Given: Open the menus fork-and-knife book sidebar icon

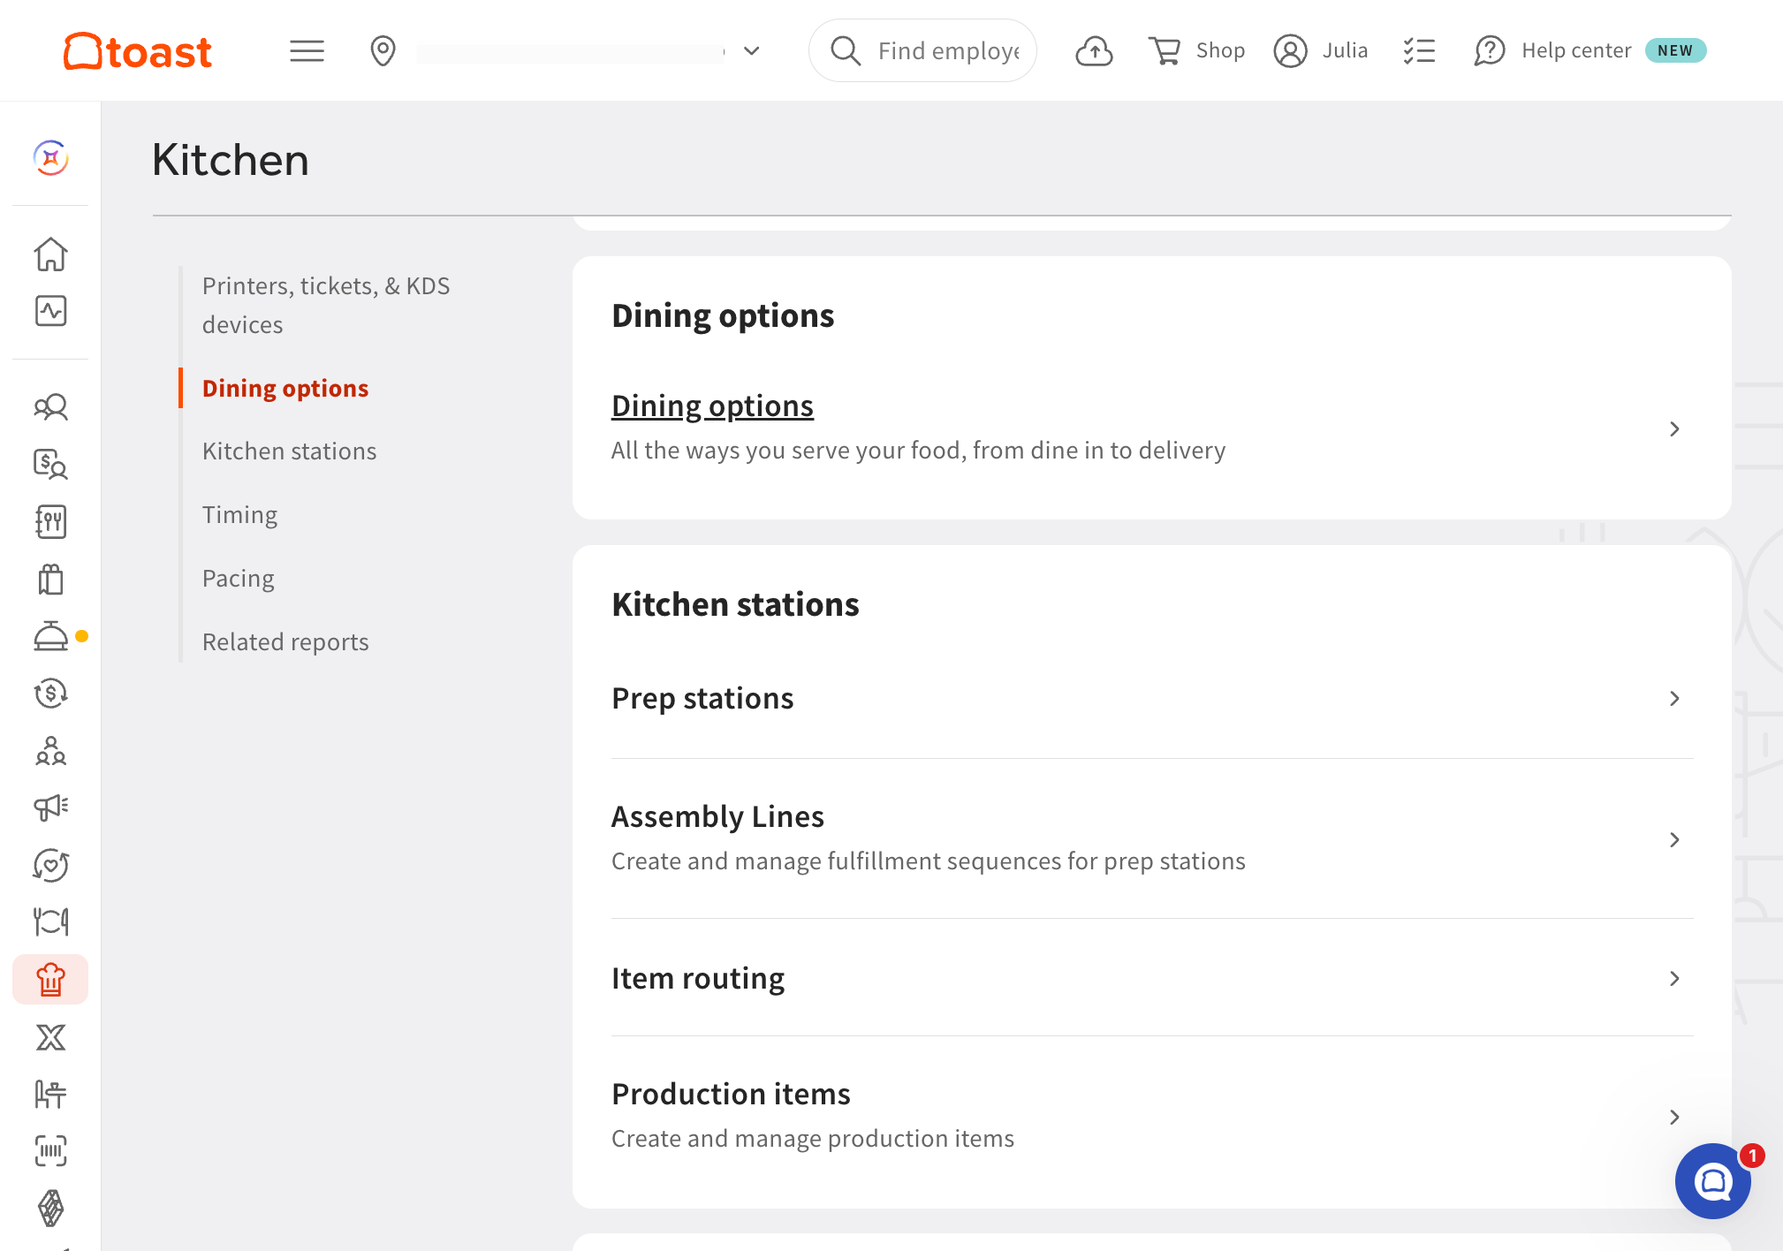Looking at the screenshot, I should point(51,521).
